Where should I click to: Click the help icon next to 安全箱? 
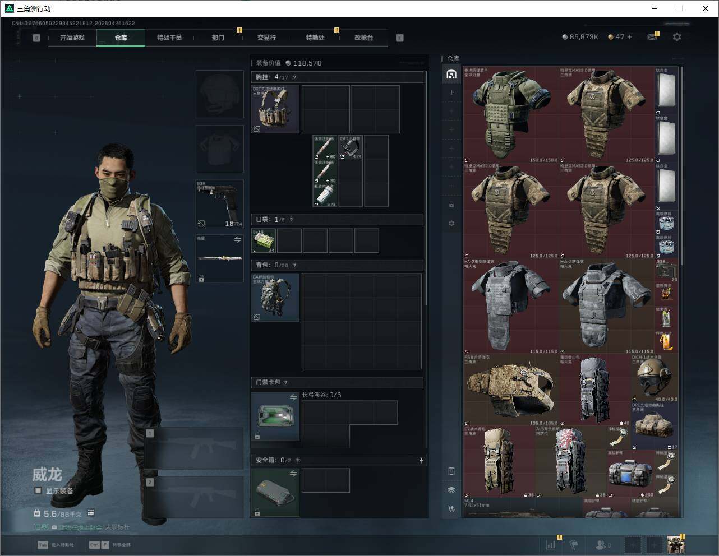click(x=298, y=460)
